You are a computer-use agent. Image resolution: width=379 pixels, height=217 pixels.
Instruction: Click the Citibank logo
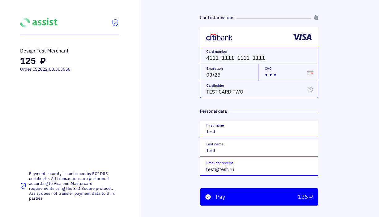[219, 37]
